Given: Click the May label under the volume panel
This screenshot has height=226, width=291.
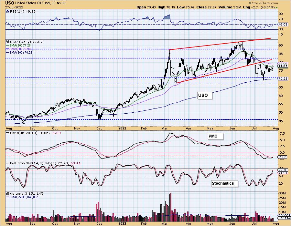Looking at the screenshot, I should pos(210,224).
